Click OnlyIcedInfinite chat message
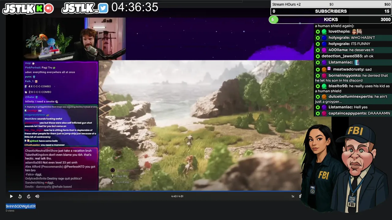 (x=54, y=178)
